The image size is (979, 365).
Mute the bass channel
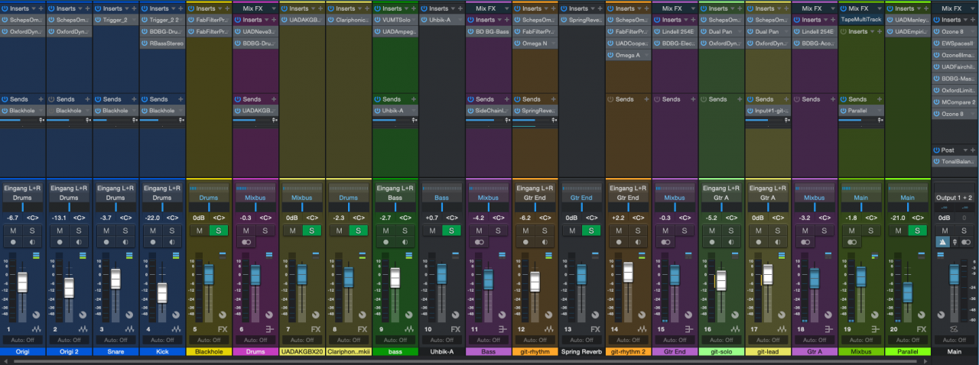[385, 230]
